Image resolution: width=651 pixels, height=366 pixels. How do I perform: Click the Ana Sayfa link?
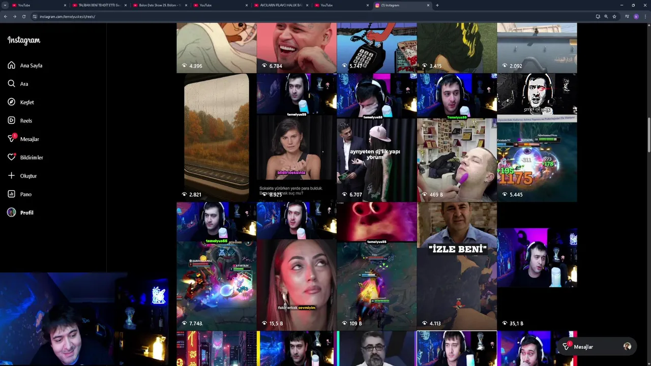(x=31, y=66)
